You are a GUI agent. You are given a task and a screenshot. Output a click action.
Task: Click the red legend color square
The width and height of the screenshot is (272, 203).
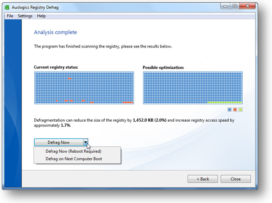point(235,110)
